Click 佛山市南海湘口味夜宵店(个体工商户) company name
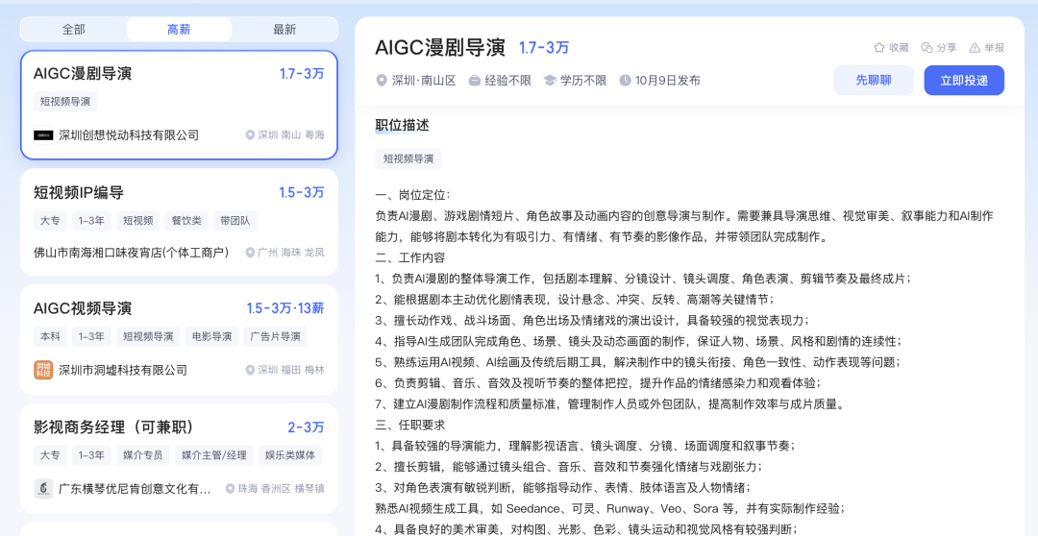 [x=132, y=253]
